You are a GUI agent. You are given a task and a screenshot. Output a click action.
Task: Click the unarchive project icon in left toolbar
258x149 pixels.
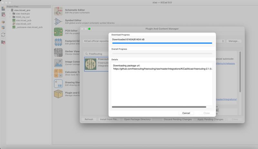pos(3,28)
